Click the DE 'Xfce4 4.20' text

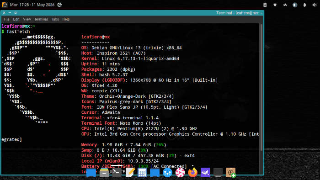[104, 85]
